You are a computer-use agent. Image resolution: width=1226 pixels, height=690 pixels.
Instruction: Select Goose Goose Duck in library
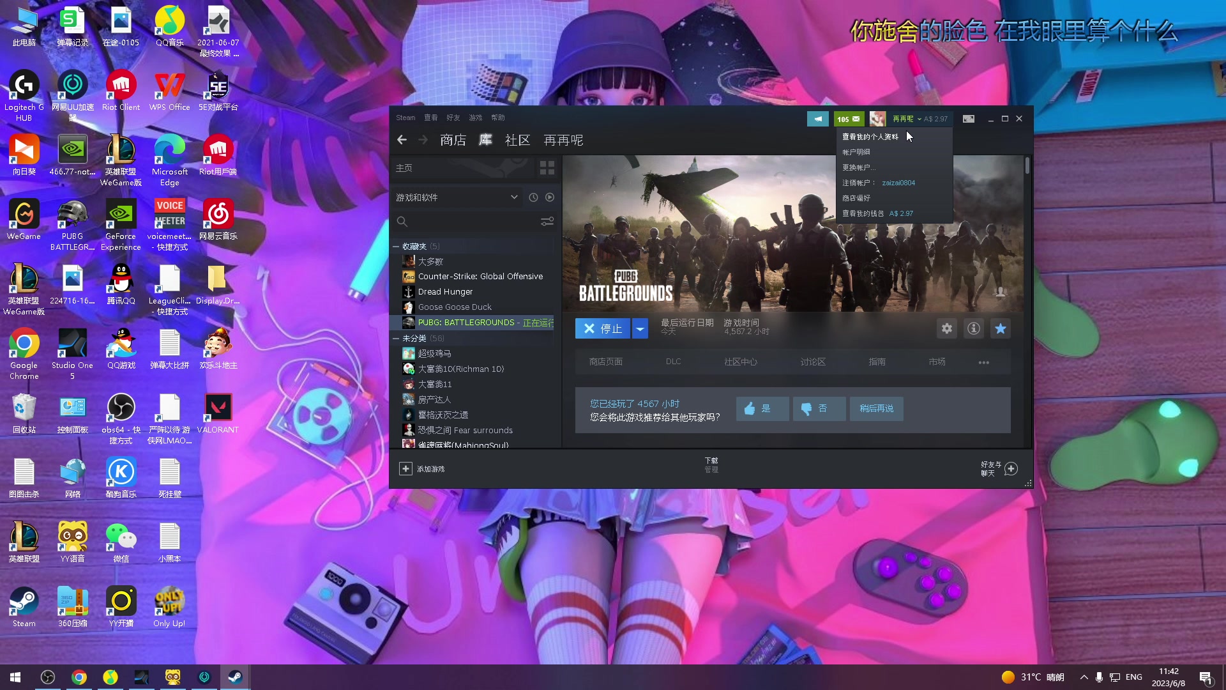pyautogui.click(x=473, y=307)
